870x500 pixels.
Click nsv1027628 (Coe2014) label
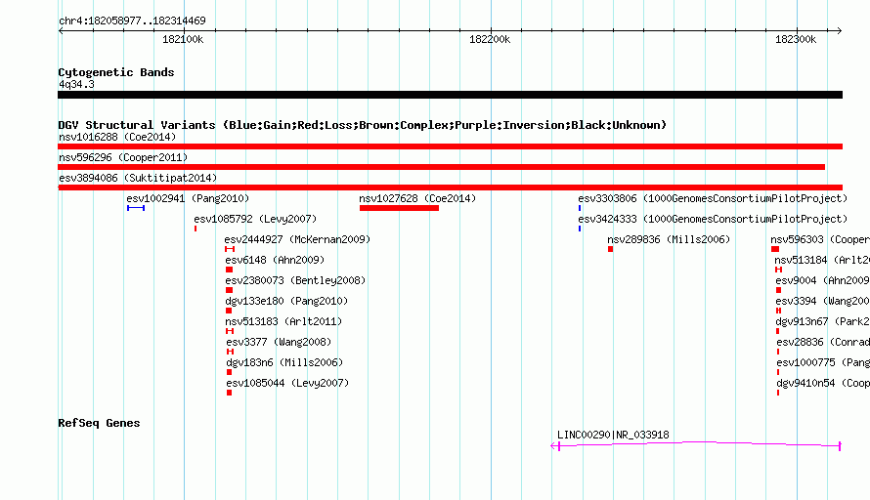(417, 198)
